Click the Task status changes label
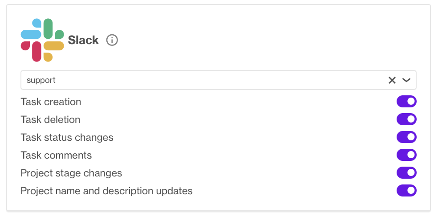The height and width of the screenshot is (221, 438). pos(67,138)
